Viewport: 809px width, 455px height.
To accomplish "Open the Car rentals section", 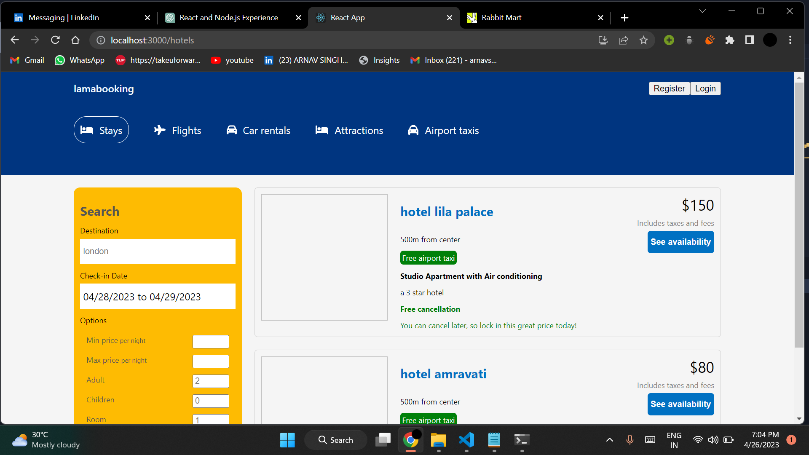I will click(258, 130).
